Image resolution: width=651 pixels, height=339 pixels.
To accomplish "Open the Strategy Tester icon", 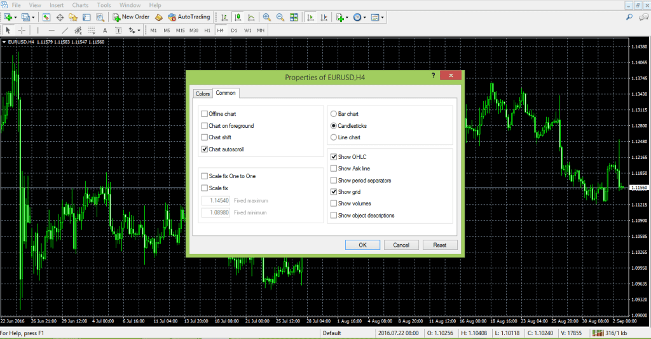I will pos(100,17).
